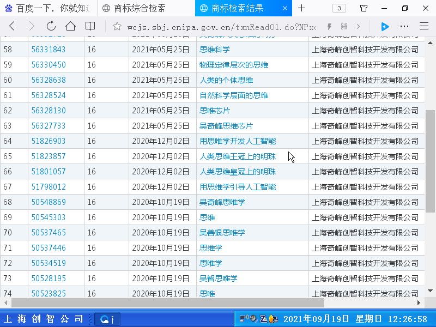Click the blue video play toolbar icon
The height and width of the screenshot is (327, 436).
(385, 26)
